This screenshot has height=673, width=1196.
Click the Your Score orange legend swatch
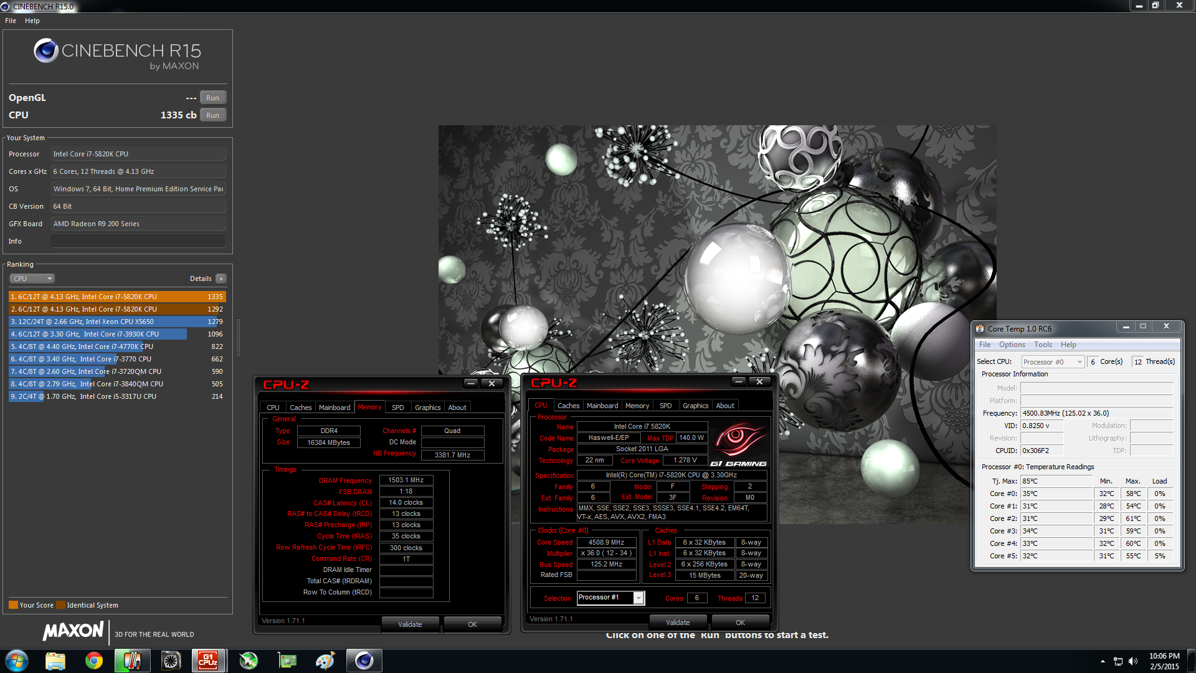point(13,605)
